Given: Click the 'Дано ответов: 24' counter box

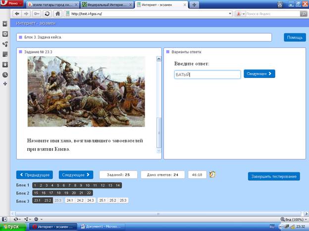Looking at the screenshot, I should (x=162, y=175).
